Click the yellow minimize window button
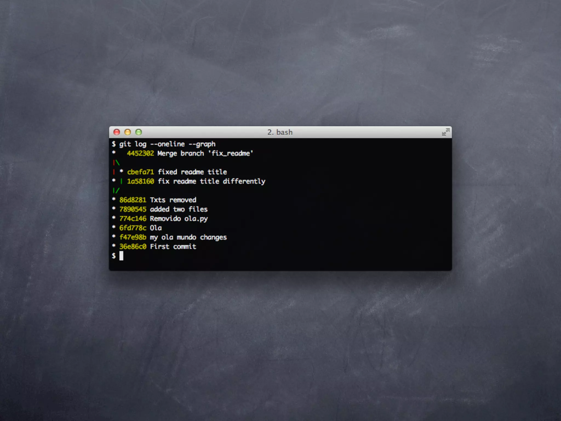The image size is (561, 421). tap(128, 132)
